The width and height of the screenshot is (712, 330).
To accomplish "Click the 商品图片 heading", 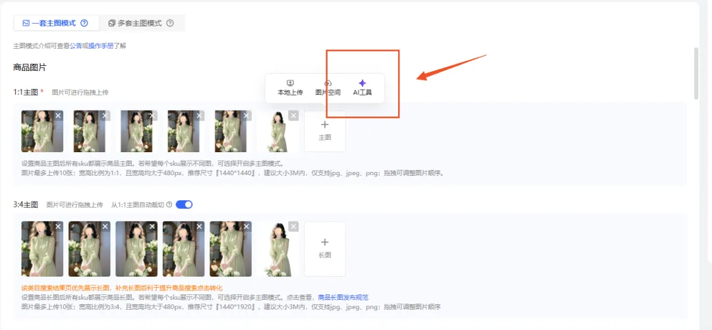I will tap(30, 68).
